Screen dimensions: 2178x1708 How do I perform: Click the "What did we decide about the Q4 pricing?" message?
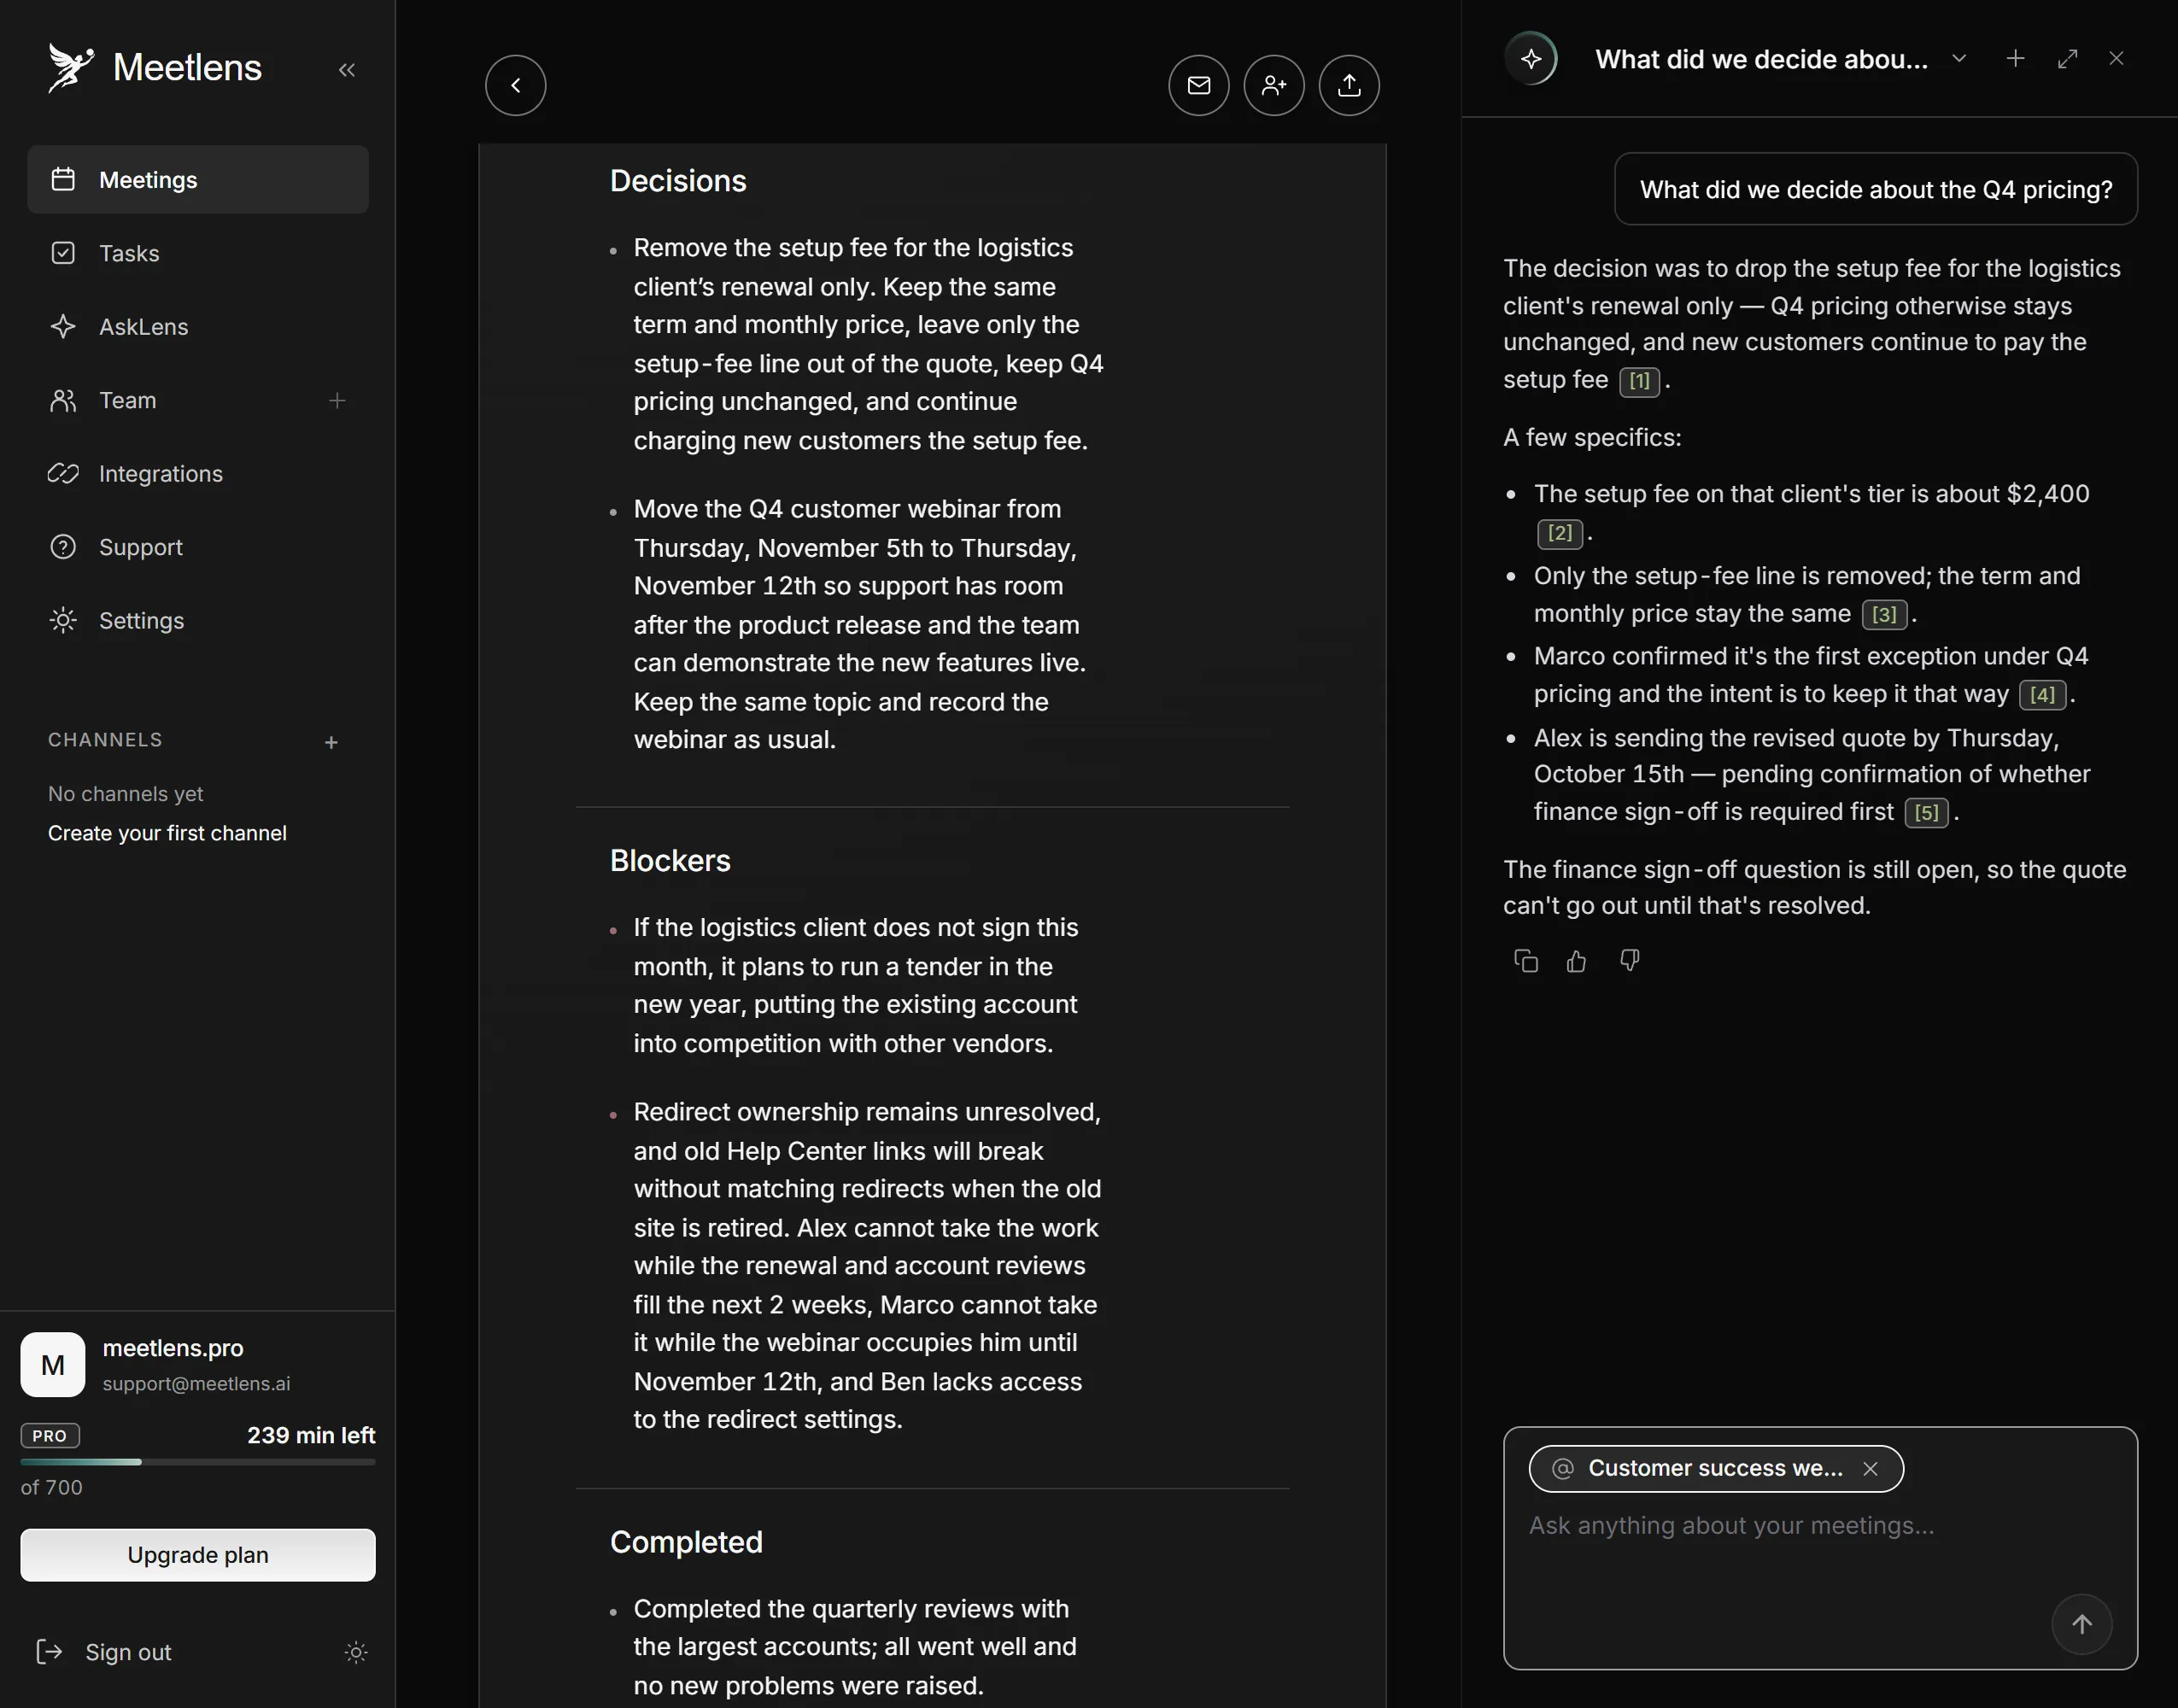[x=1876, y=189]
